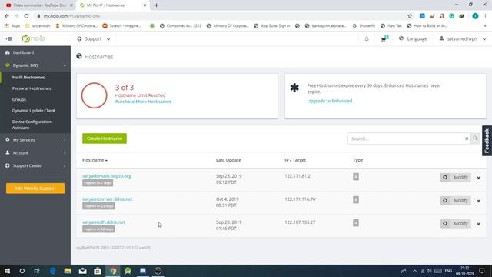
Task: Open Groups in the sidebar
Action: pyautogui.click(x=19, y=99)
